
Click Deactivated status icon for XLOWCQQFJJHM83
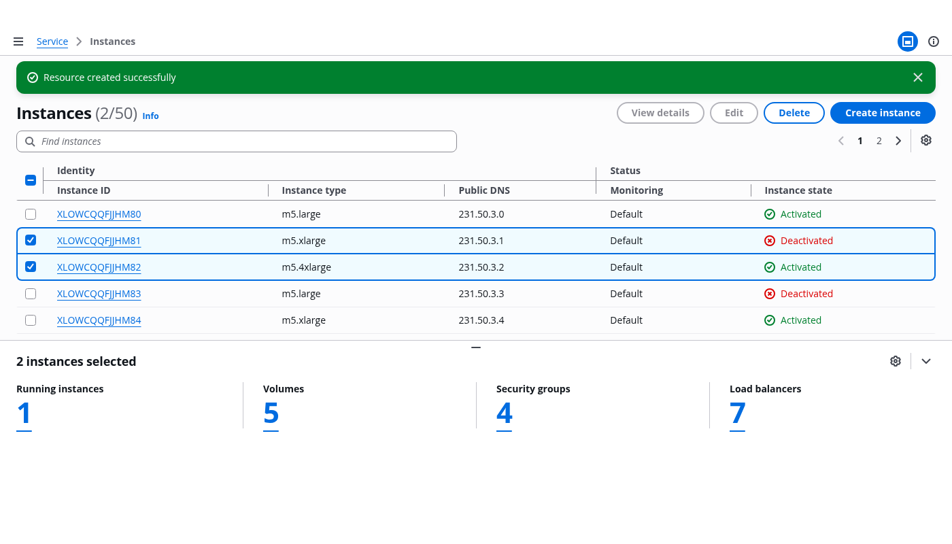tap(770, 294)
